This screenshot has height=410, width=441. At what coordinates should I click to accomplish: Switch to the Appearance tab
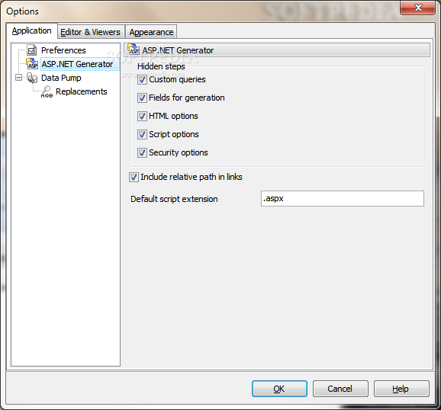(151, 32)
